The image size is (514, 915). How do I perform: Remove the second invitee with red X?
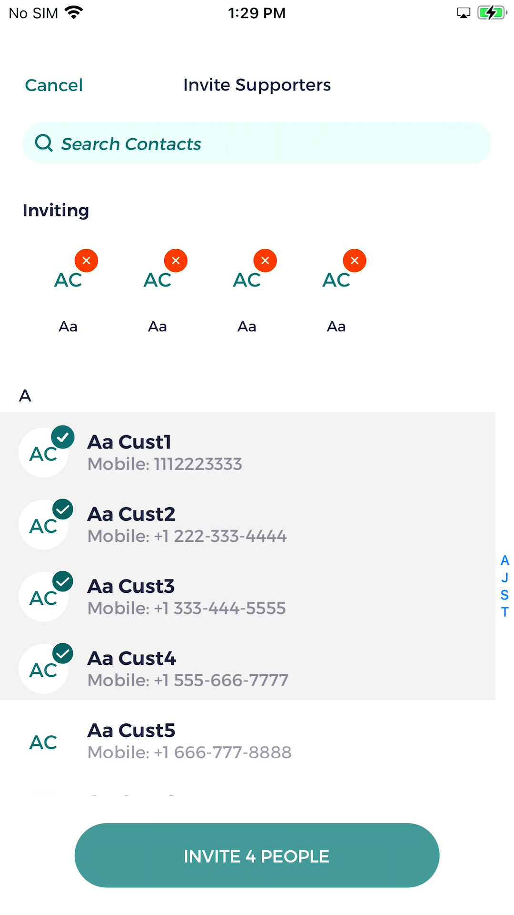point(176,261)
